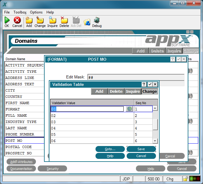This screenshot has height=184, width=203.
Task: Click the red Cancel toolbar icon
Action: click(x=17, y=20)
